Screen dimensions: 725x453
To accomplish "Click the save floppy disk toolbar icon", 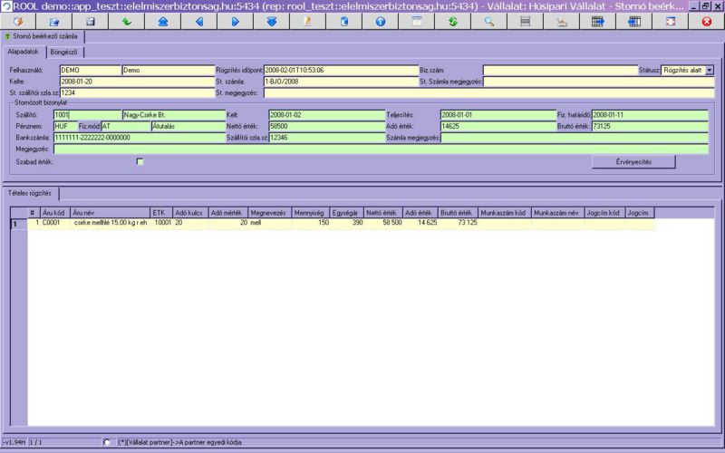I will pyautogui.click(x=90, y=20).
